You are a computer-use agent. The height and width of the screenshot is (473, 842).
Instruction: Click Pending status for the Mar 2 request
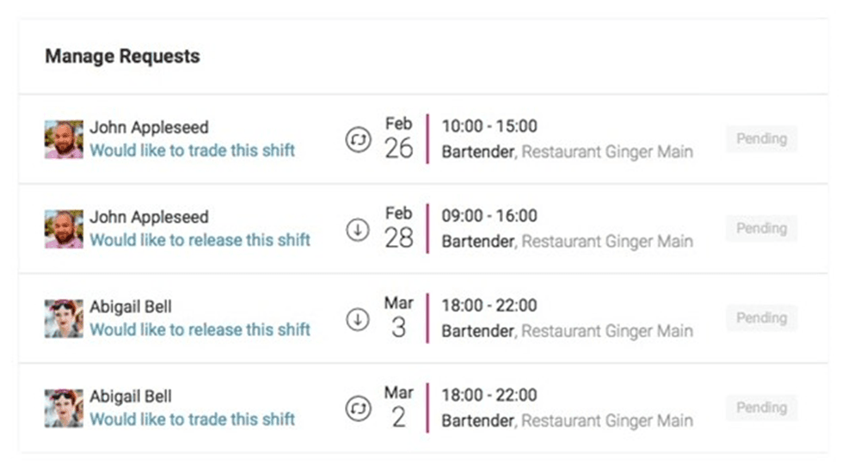click(x=761, y=408)
